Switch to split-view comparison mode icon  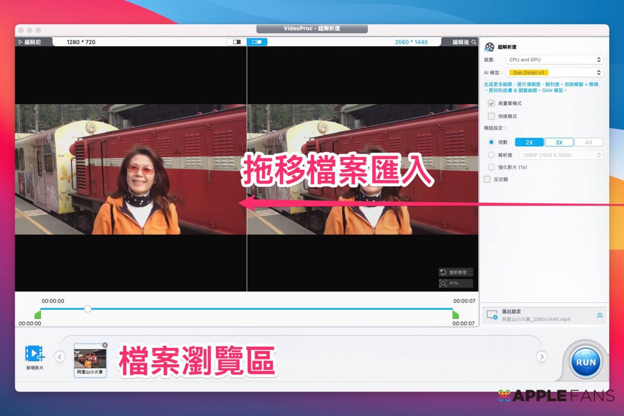point(237,42)
